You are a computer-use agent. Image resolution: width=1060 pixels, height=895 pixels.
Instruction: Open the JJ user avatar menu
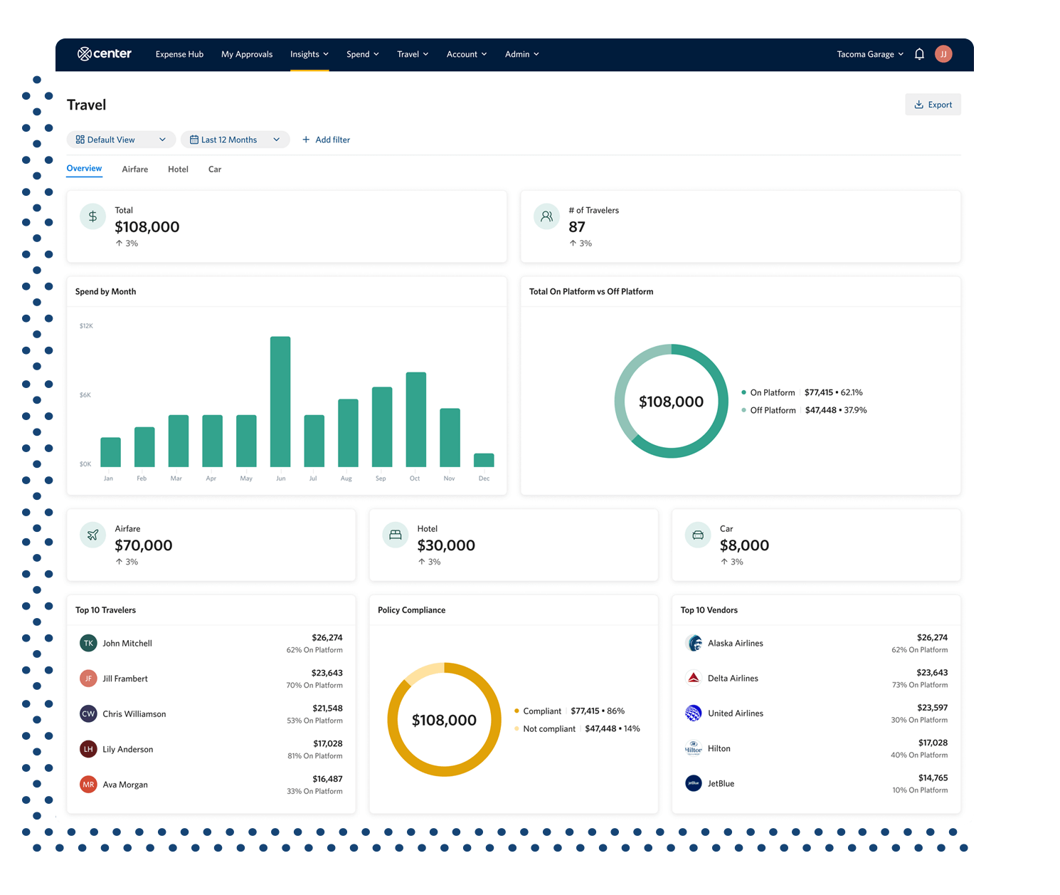pos(943,54)
